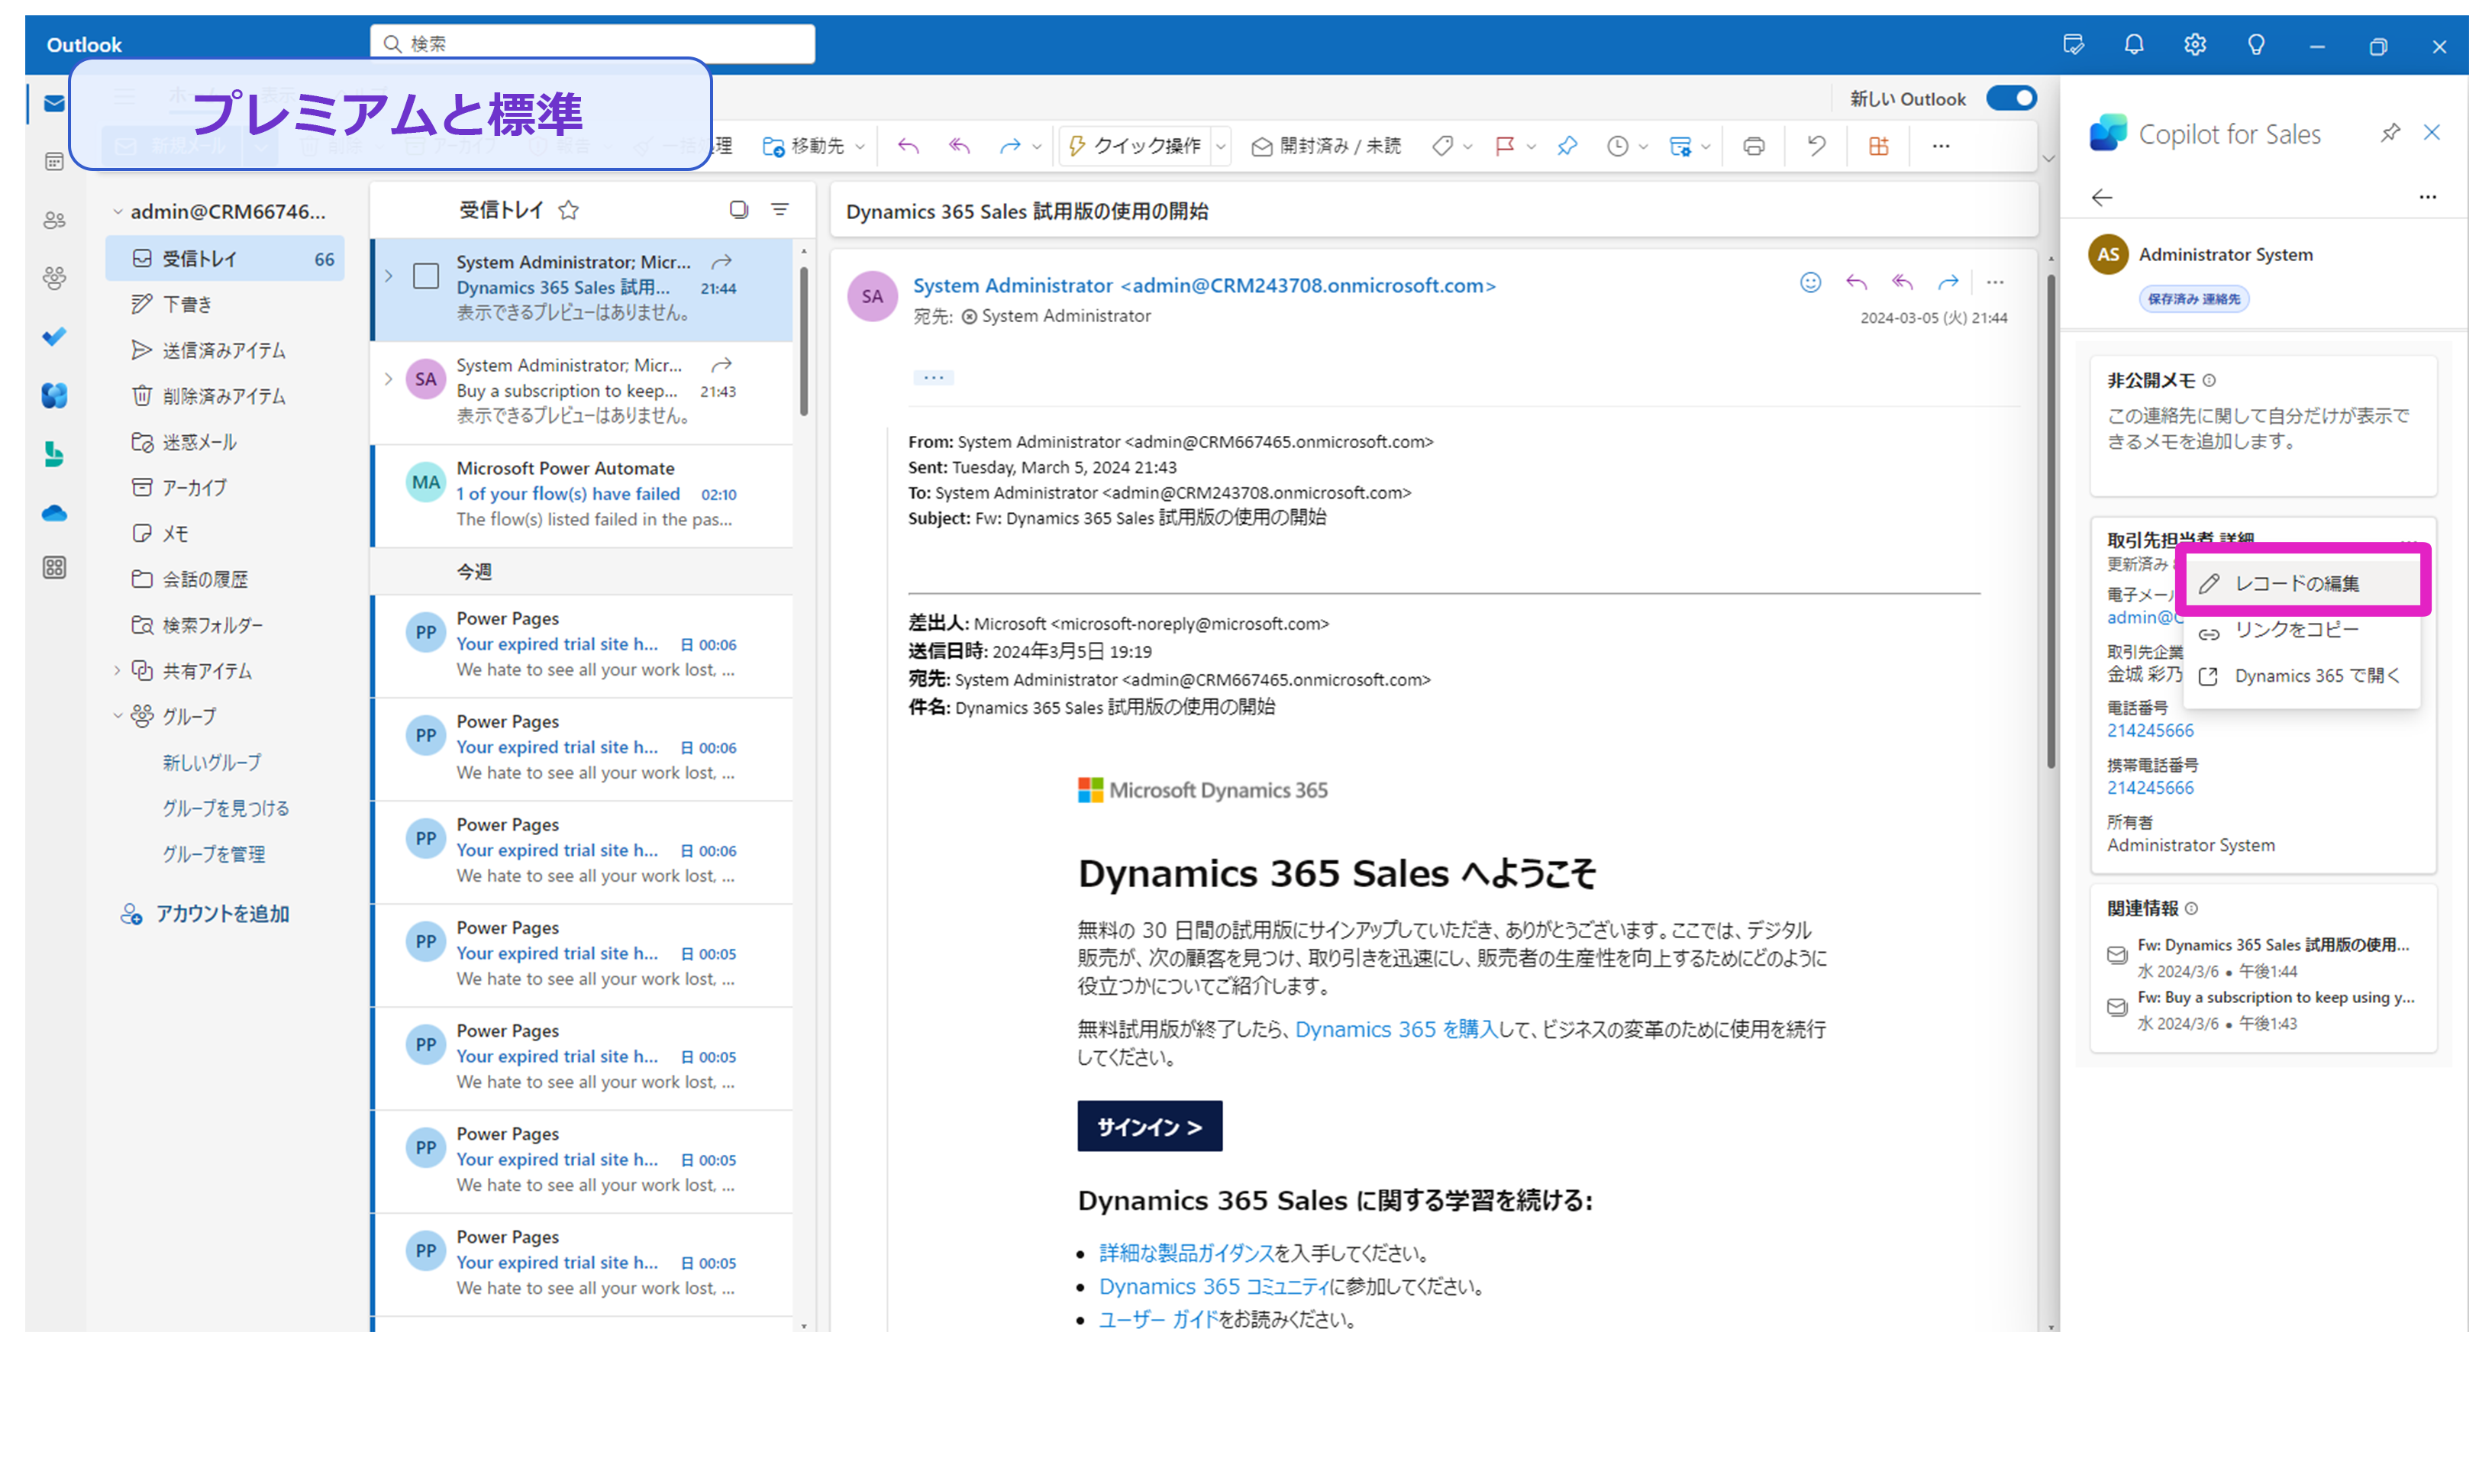The height and width of the screenshot is (1484, 2492).
Task: Open the Groups icon in left rail
Action: coord(54,278)
